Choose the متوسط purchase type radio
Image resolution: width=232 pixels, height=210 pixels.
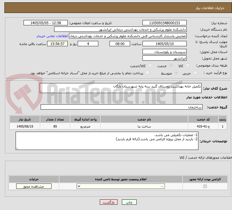[x=176, y=73]
